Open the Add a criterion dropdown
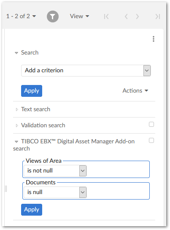The height and width of the screenshot is (230, 170). [x=86, y=71]
